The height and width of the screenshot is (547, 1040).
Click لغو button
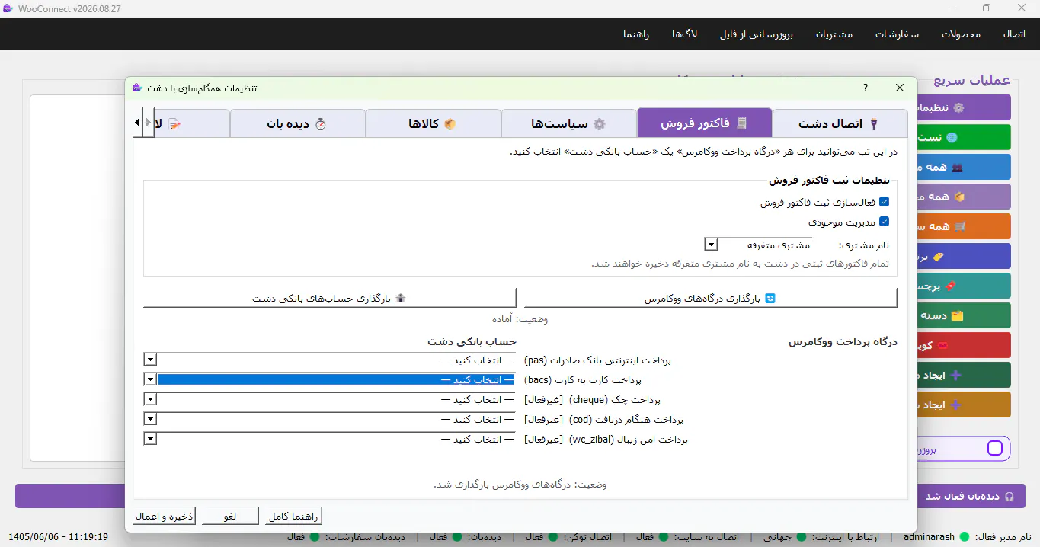click(x=230, y=516)
